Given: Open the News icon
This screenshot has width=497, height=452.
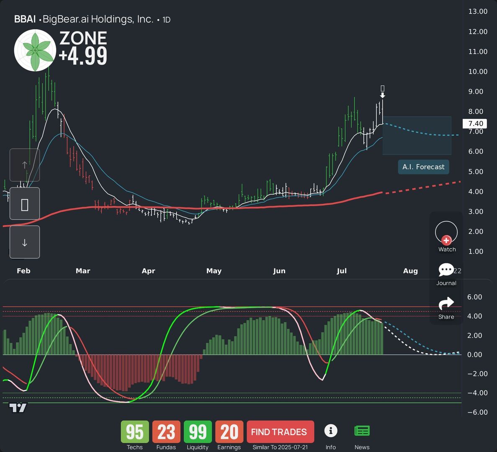Looking at the screenshot, I should click(362, 431).
